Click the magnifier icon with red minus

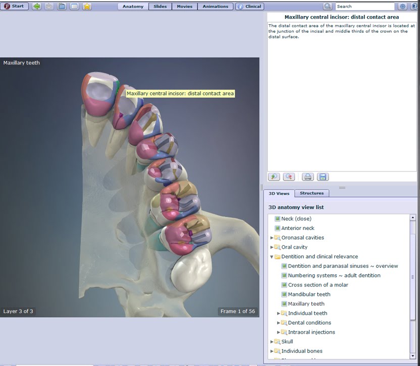[288, 176]
